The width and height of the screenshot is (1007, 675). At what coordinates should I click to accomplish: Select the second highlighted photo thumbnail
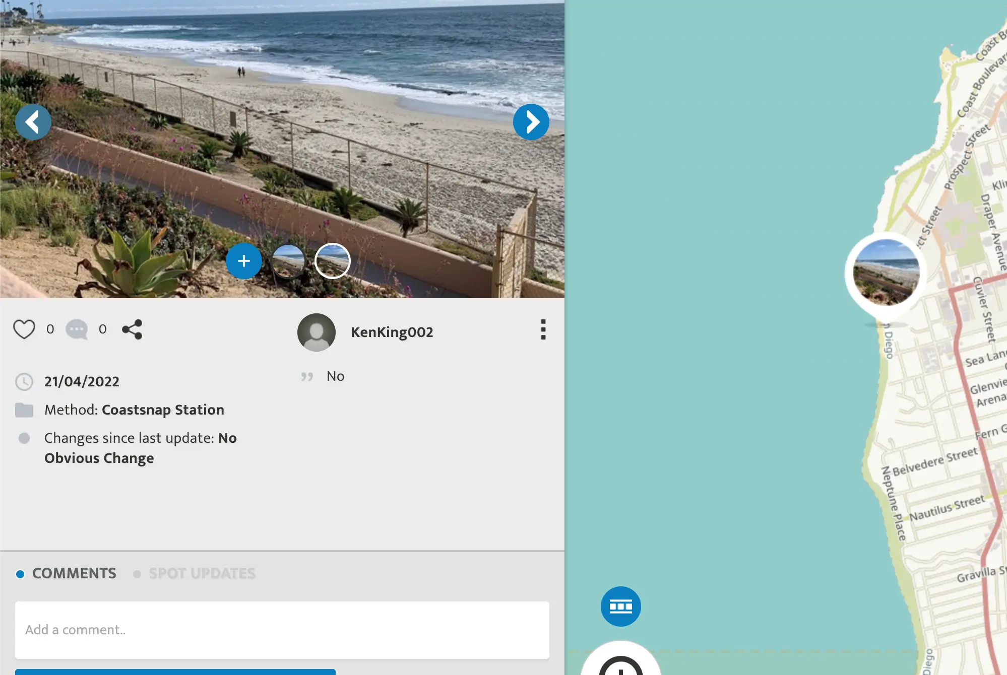click(x=332, y=261)
